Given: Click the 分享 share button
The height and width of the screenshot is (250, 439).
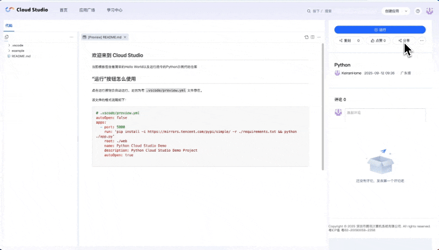Looking at the screenshot, I should point(404,40).
